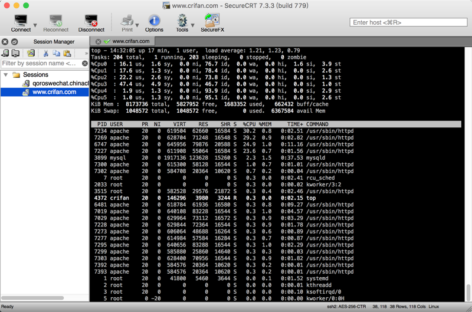Clear the session filter field
472x312 pixels.
click(x=85, y=63)
